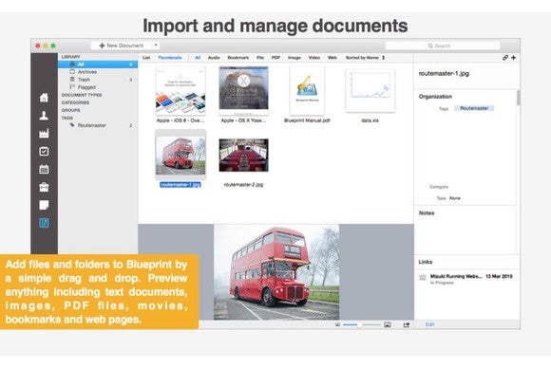Click the share icon below the preview
The width and height of the screenshot is (551, 368).
pyautogui.click(x=407, y=325)
